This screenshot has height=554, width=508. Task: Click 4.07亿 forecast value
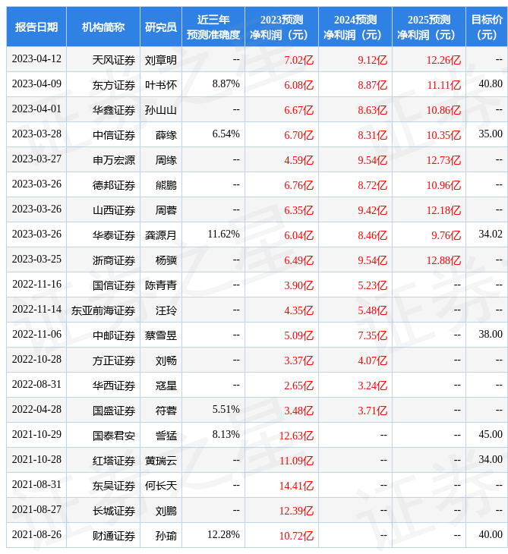pyautogui.click(x=372, y=360)
